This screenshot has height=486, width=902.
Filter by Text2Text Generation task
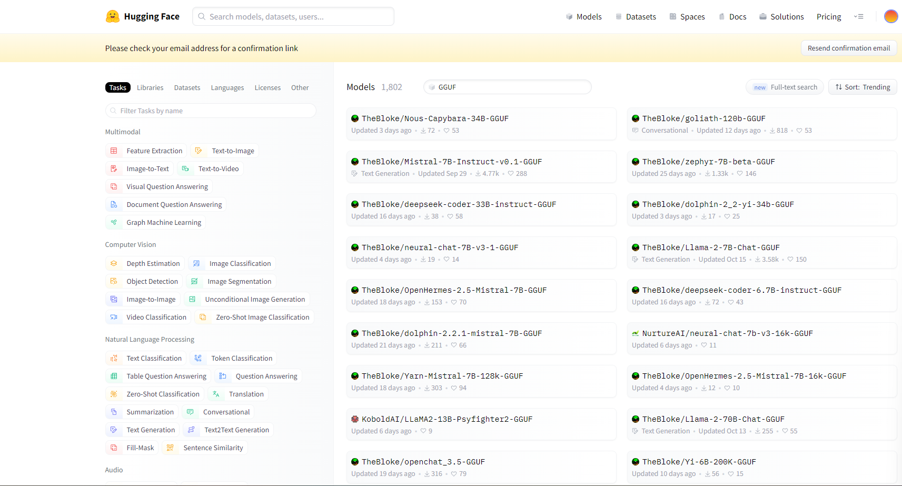tap(228, 430)
